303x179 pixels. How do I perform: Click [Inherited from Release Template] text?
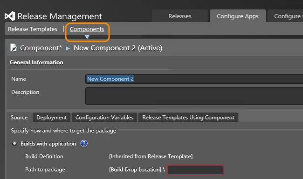[x=151, y=156]
